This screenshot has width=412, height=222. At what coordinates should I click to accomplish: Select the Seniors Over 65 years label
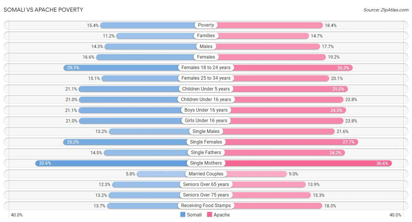[206, 184]
